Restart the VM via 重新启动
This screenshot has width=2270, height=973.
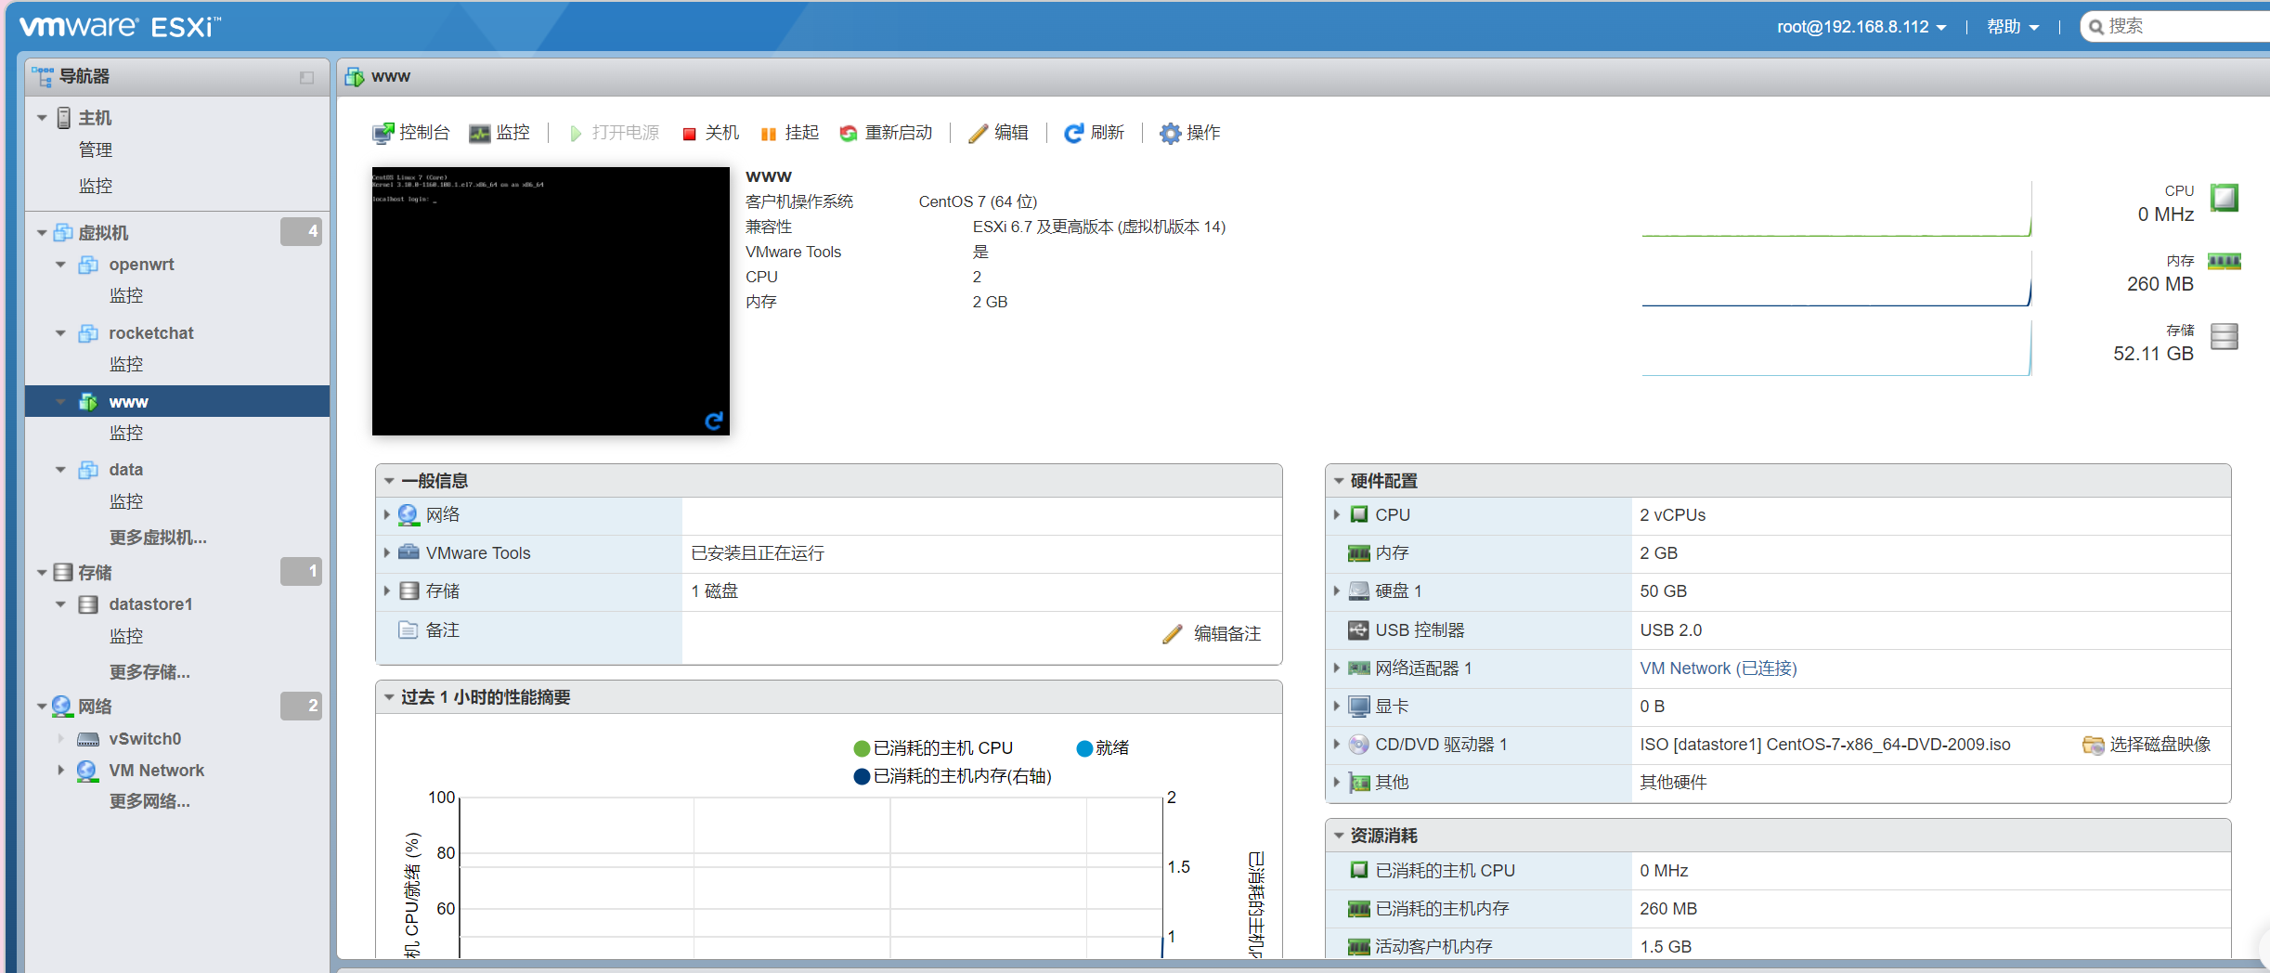(886, 133)
